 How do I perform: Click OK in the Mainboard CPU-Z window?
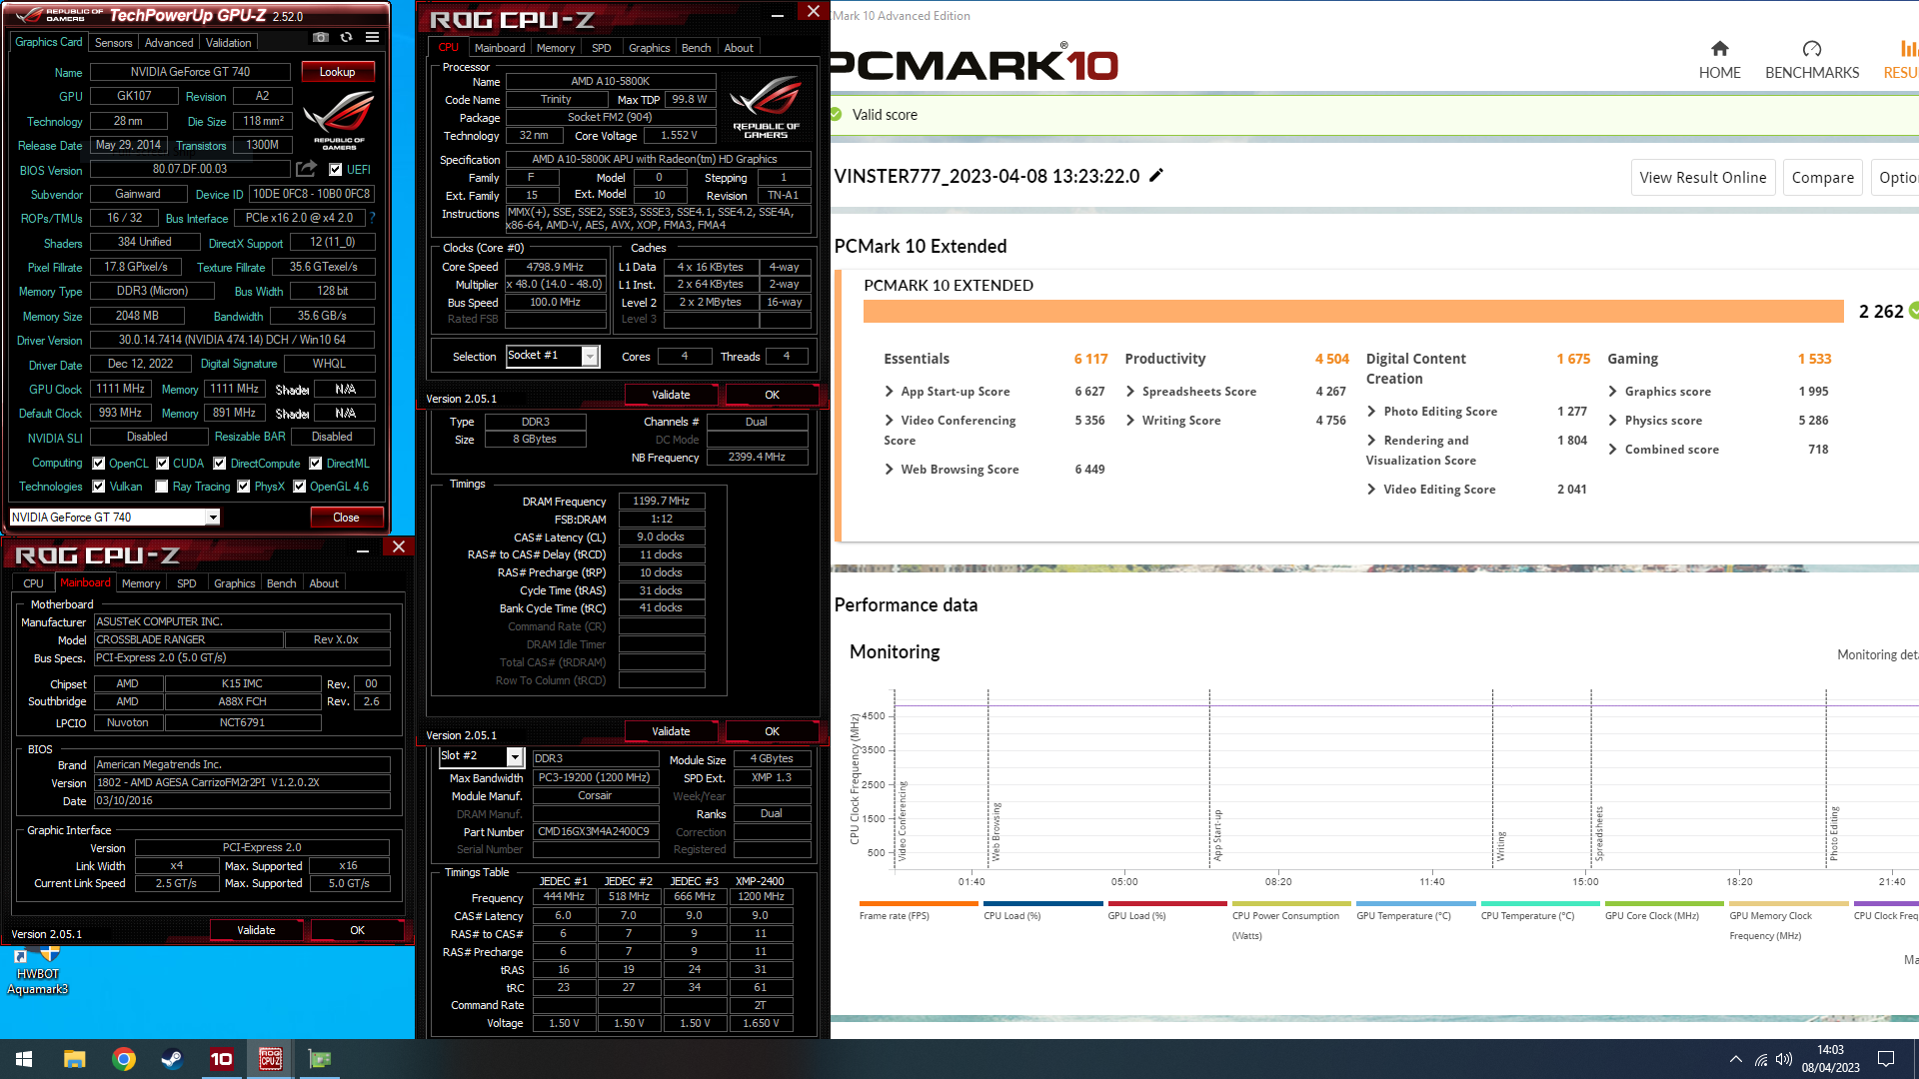point(357,930)
